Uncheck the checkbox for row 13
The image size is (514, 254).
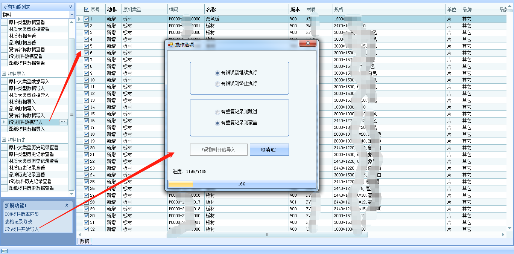[x=87, y=100]
